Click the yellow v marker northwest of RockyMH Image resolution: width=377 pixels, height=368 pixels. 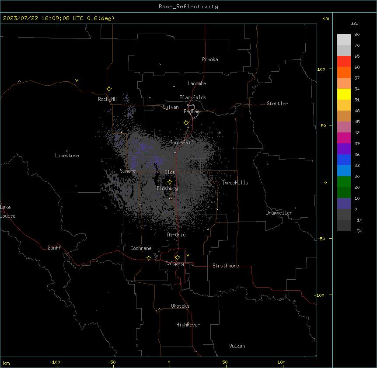click(77, 80)
